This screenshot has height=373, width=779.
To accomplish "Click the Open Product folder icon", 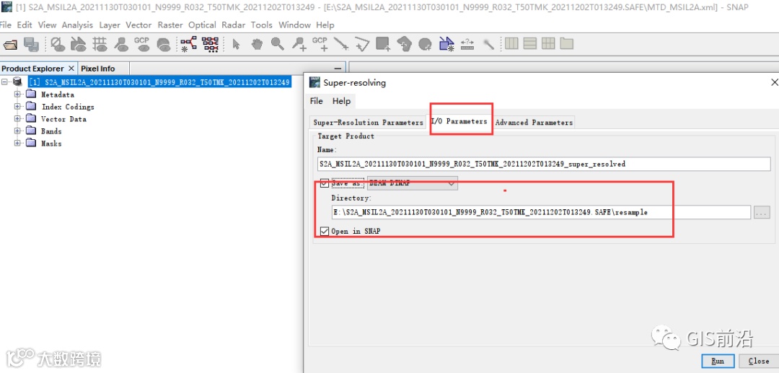I will (10, 45).
